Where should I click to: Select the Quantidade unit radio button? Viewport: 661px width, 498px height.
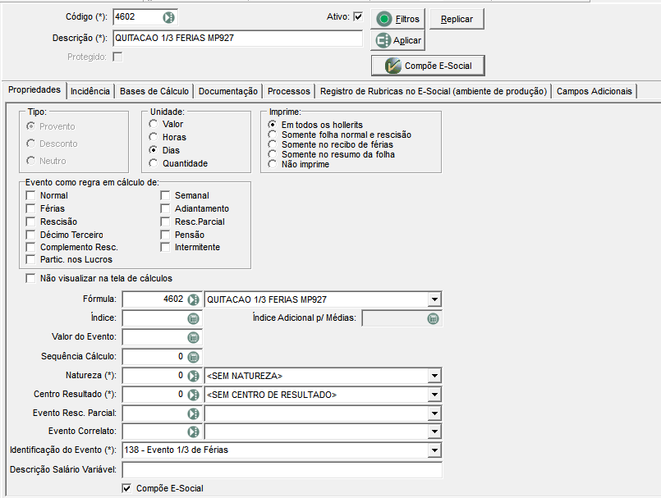(x=153, y=163)
